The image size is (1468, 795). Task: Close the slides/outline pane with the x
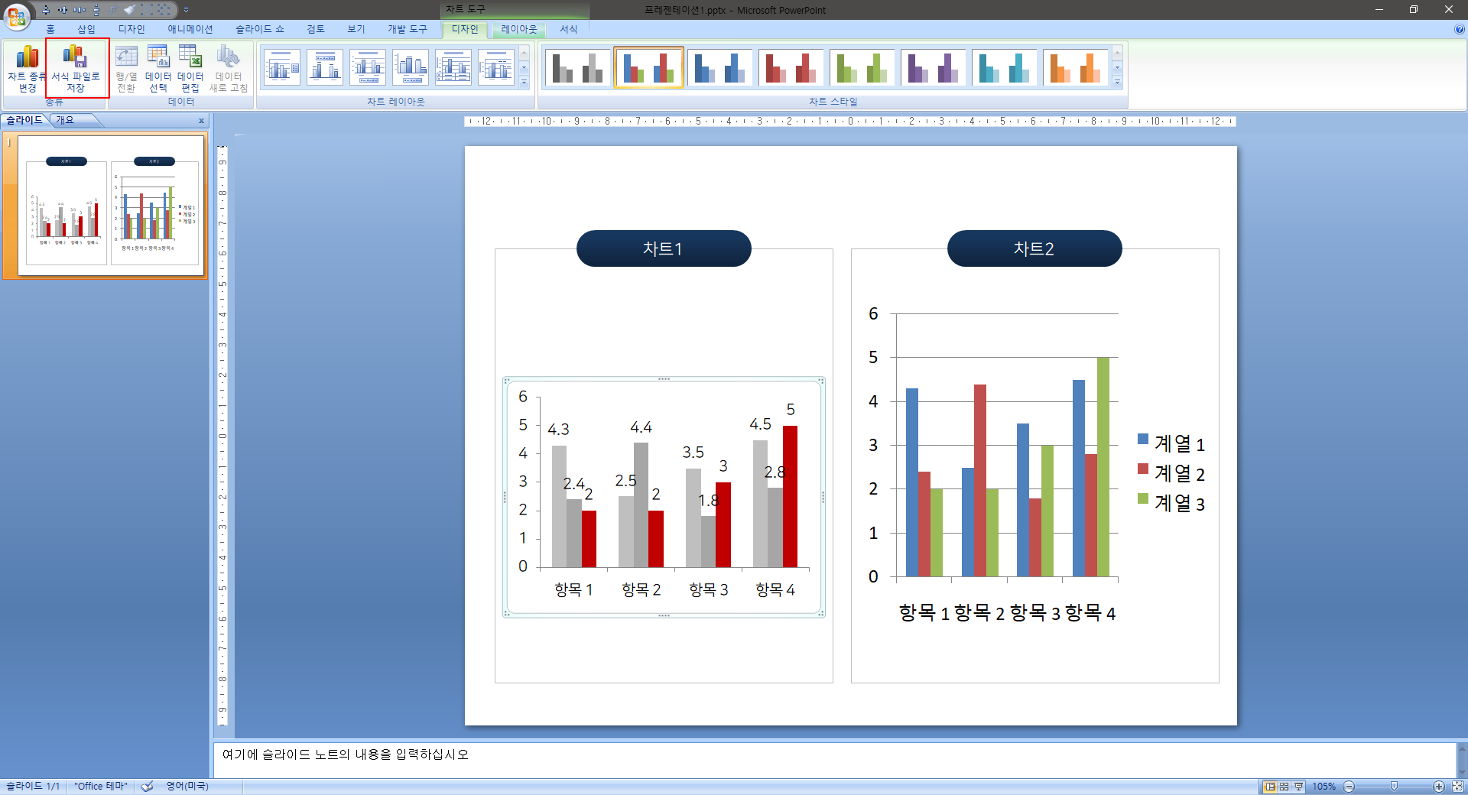tap(201, 121)
